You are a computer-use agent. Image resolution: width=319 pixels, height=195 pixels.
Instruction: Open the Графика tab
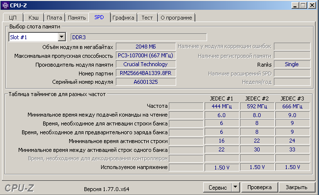(123, 18)
